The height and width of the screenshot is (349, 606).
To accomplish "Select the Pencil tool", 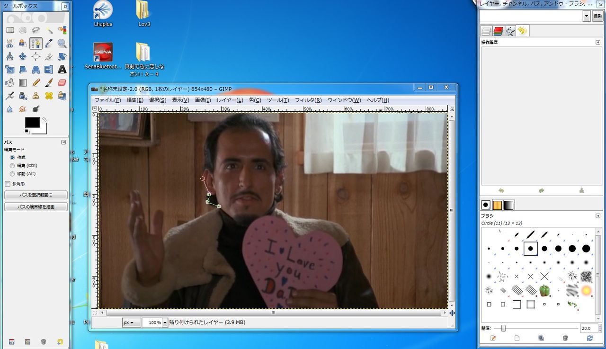I will coord(36,83).
